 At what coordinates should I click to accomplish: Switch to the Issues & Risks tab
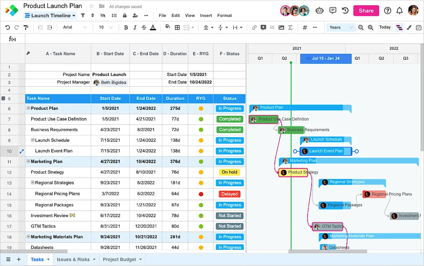pyautogui.click(x=73, y=259)
